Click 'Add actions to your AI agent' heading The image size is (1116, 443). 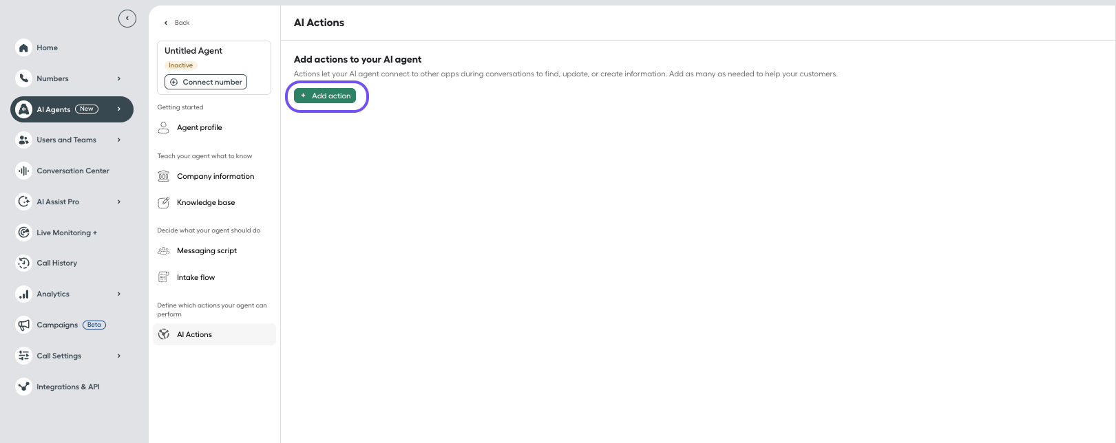click(x=358, y=59)
